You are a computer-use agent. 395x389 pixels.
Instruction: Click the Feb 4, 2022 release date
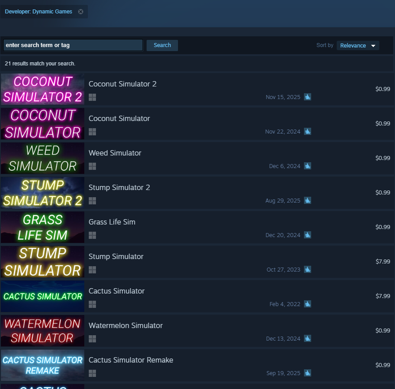pos(285,304)
